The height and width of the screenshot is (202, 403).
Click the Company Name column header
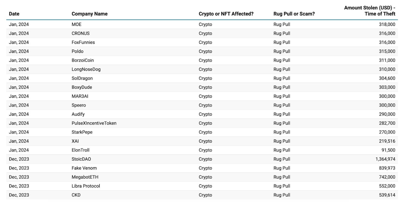click(x=89, y=14)
